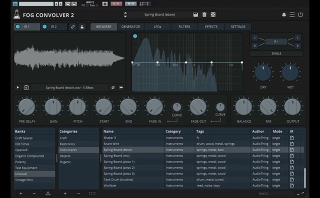Import a bank with the download icon
The width and height of the screenshot is (320, 198).
[x=48, y=193]
